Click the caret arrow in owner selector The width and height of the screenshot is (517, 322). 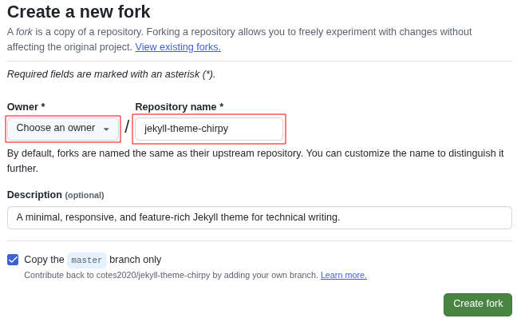click(x=106, y=129)
